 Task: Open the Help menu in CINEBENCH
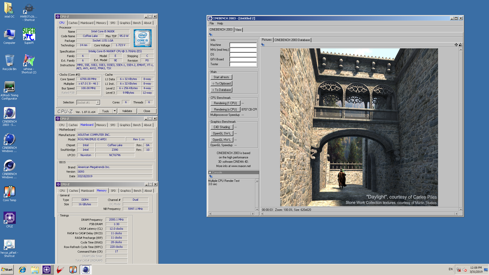220,23
